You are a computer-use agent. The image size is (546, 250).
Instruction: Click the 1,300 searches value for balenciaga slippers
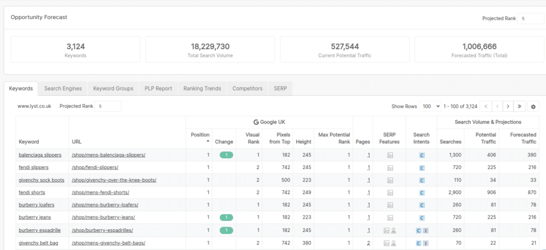[x=455, y=155]
